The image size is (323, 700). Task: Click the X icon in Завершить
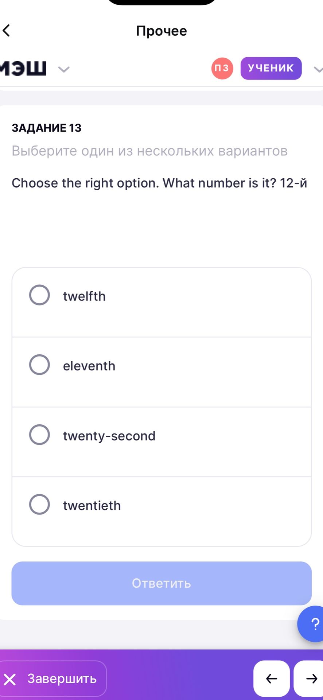10,679
